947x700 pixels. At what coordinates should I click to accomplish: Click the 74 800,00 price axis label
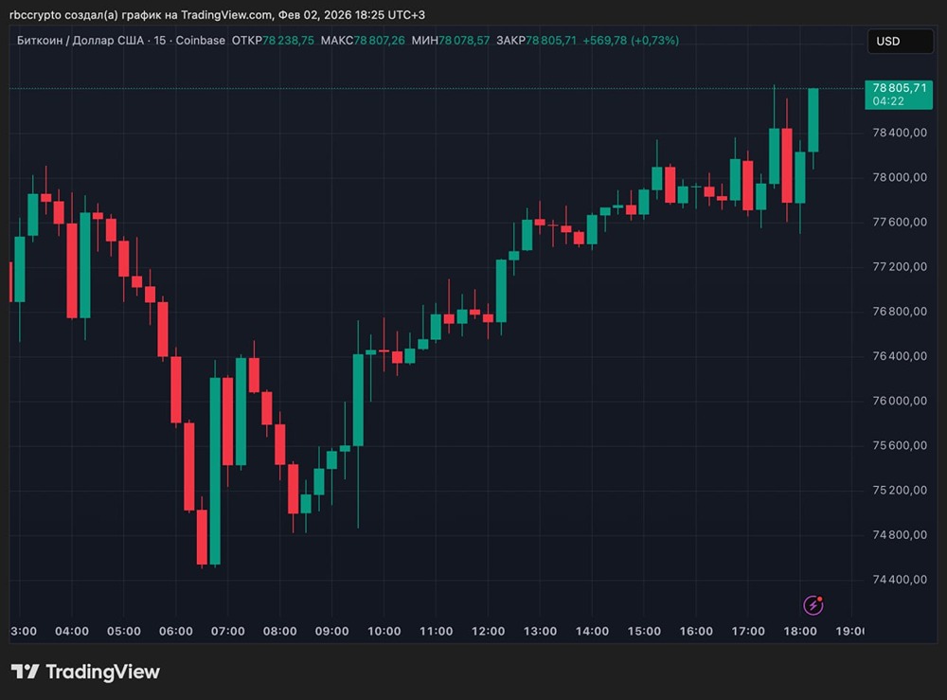tap(900, 534)
